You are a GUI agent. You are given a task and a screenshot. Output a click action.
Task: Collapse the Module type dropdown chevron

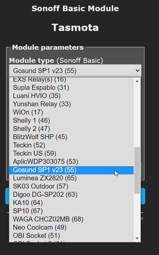138,71
